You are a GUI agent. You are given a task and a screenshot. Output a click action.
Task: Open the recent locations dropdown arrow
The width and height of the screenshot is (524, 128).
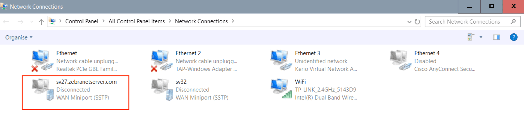coord(32,22)
